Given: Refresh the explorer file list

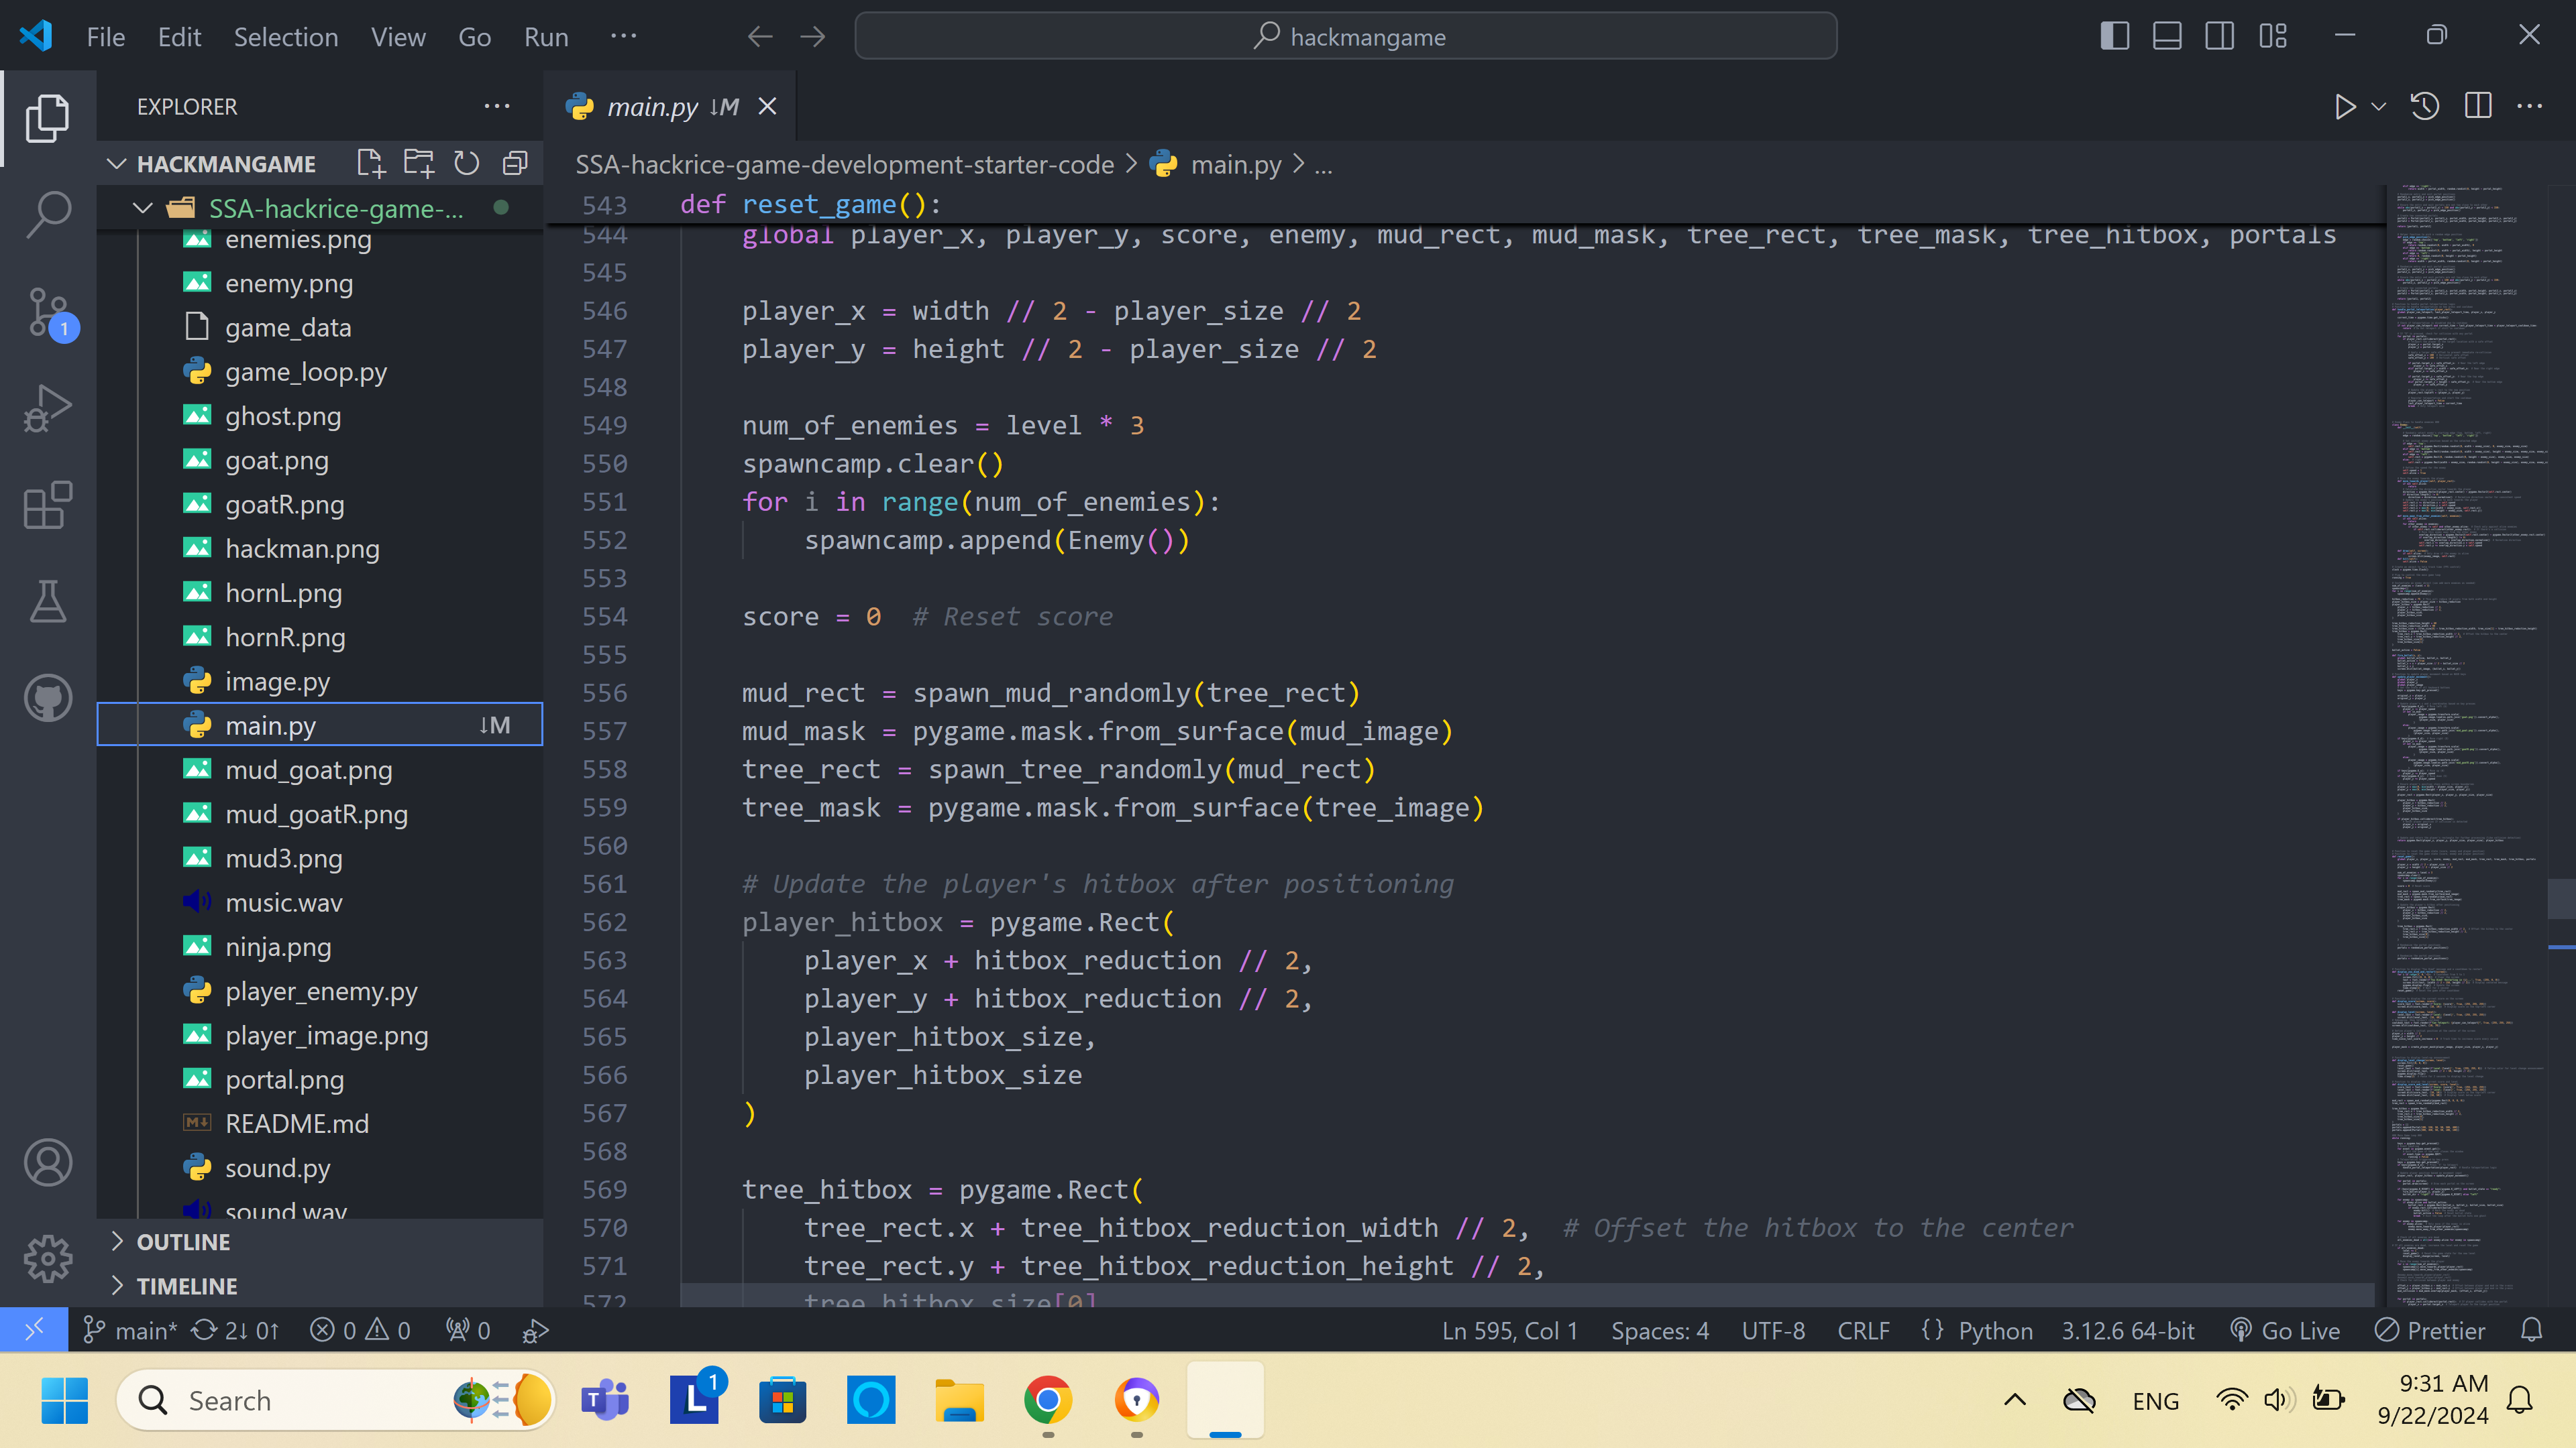Looking at the screenshot, I should point(467,163).
